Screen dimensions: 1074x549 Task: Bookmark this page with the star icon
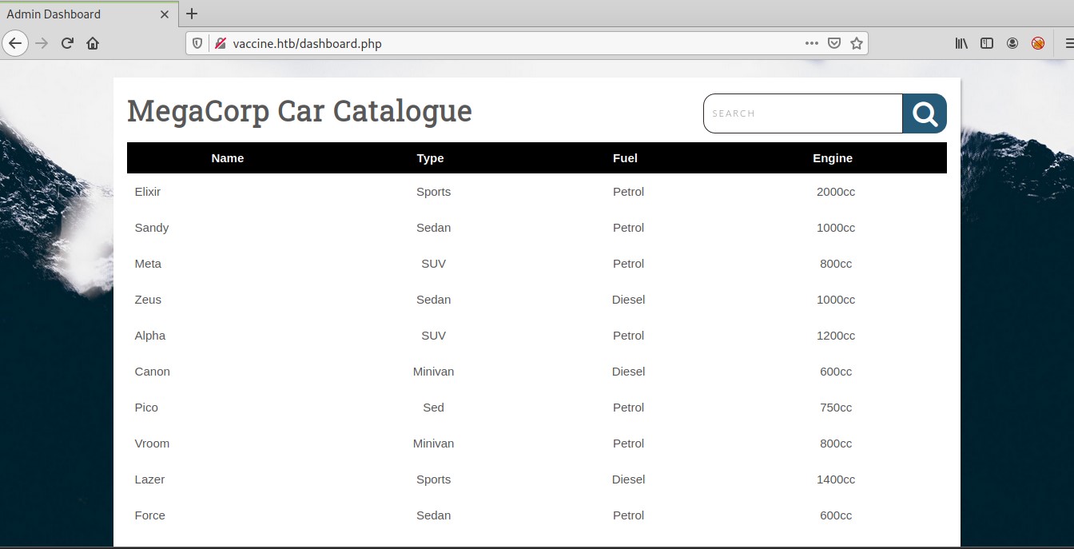(857, 43)
